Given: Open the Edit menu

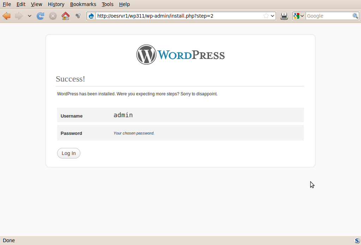Looking at the screenshot, I should pyautogui.click(x=21, y=4).
